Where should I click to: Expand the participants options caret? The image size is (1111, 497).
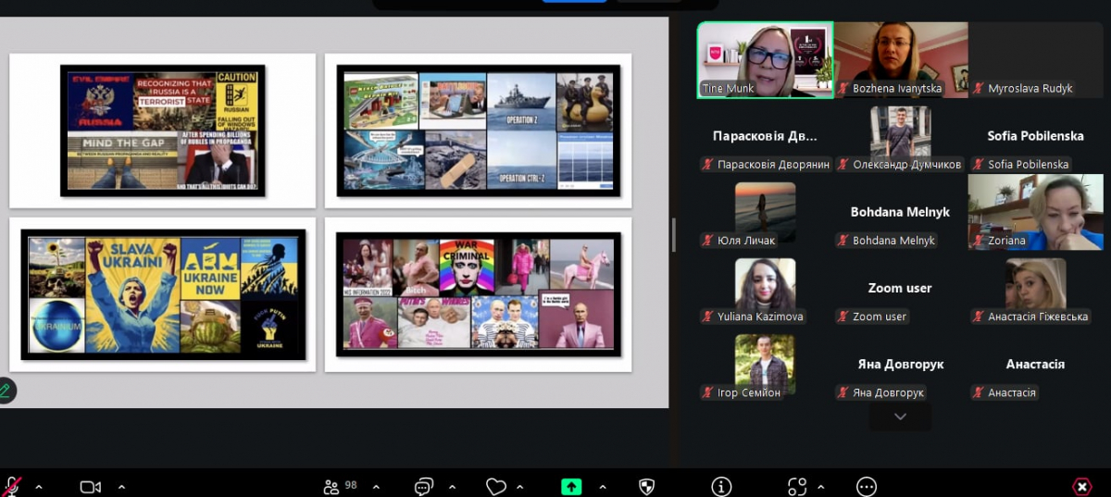pos(376,487)
